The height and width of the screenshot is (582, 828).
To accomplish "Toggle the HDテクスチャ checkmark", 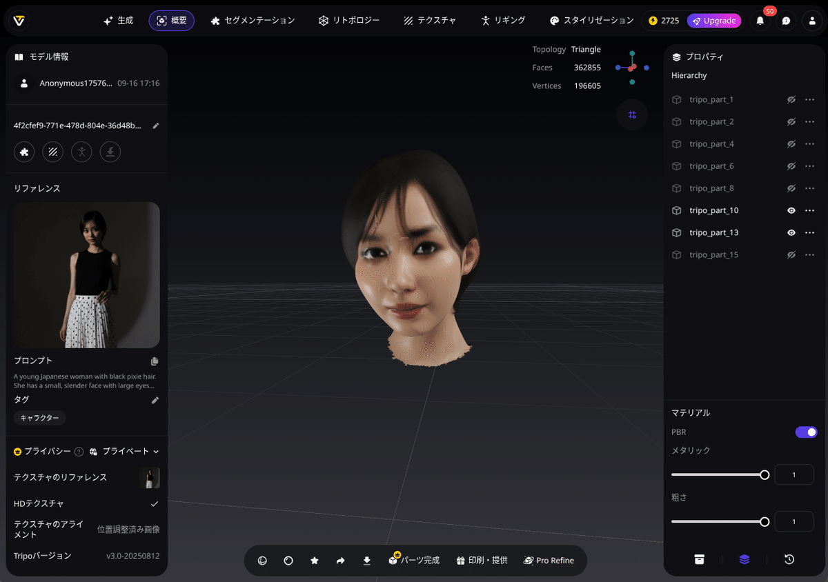I will point(155,504).
